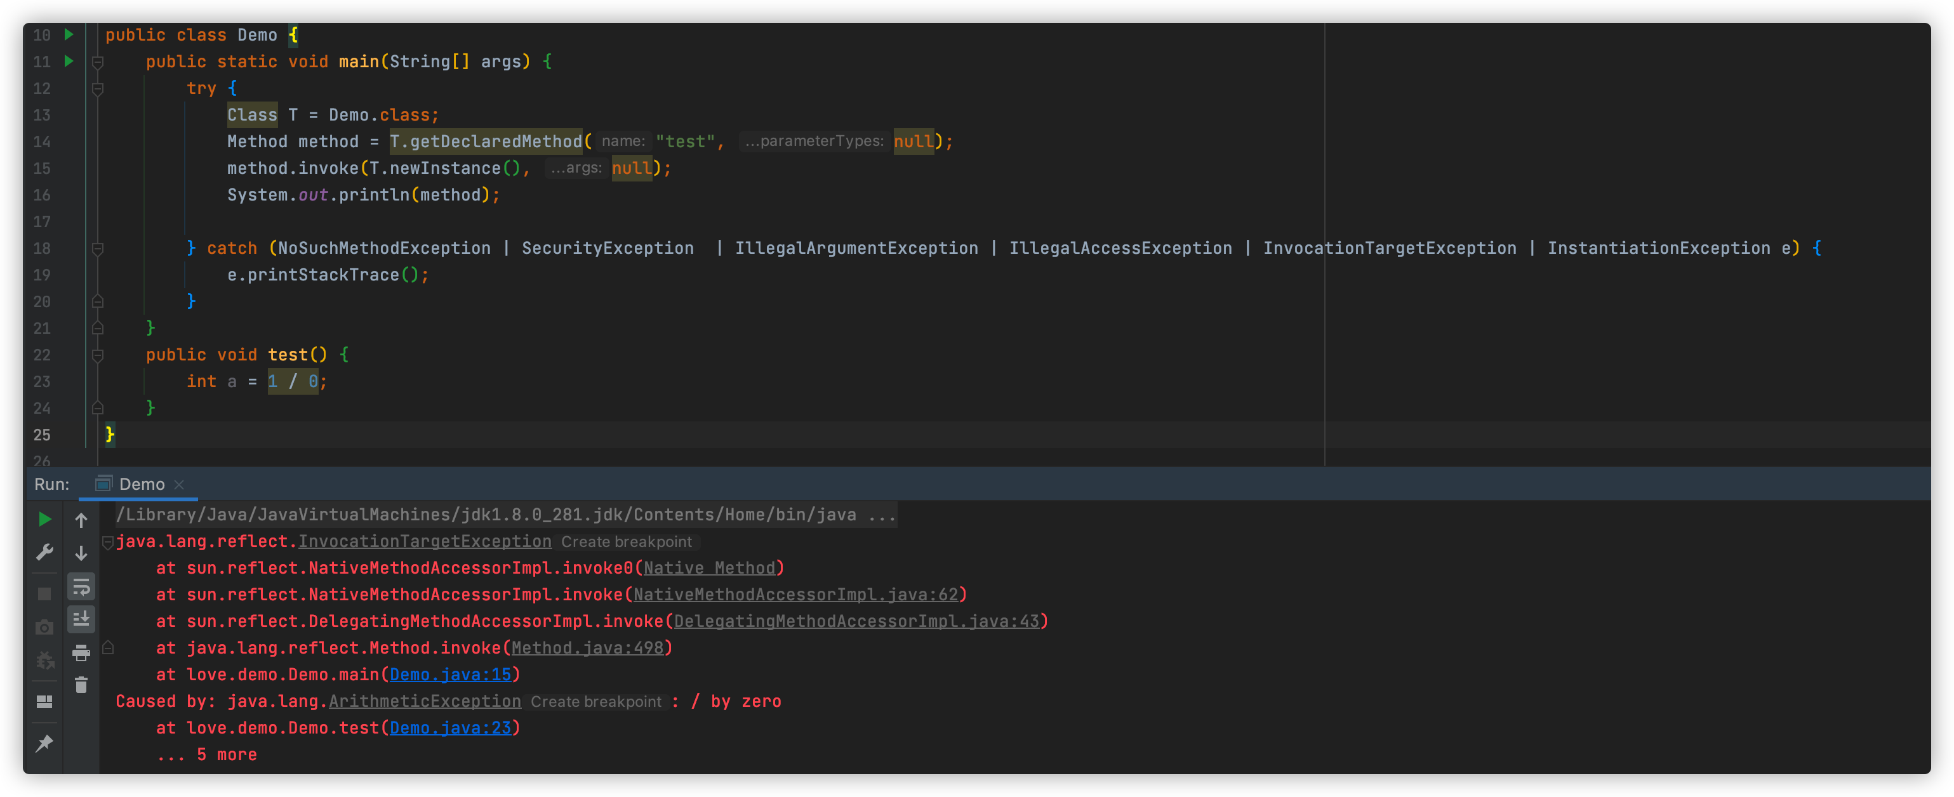
Task: Open NativeMethodAccessorImpl.java:62 link
Action: pos(795,595)
